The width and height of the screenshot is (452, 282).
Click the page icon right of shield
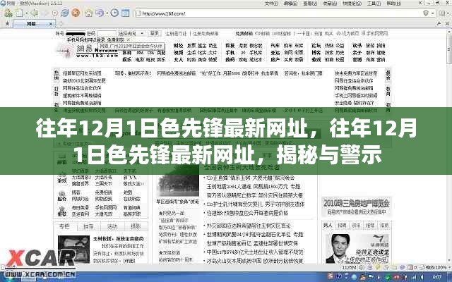(443, 13)
